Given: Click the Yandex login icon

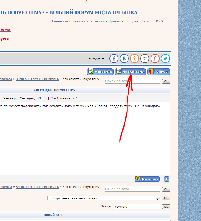Looking at the screenshot, I should tap(155, 59).
